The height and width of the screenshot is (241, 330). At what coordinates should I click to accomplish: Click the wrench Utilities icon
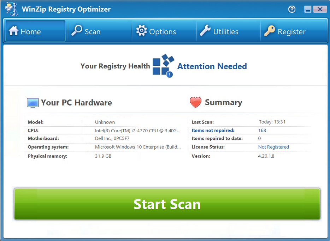(205, 30)
